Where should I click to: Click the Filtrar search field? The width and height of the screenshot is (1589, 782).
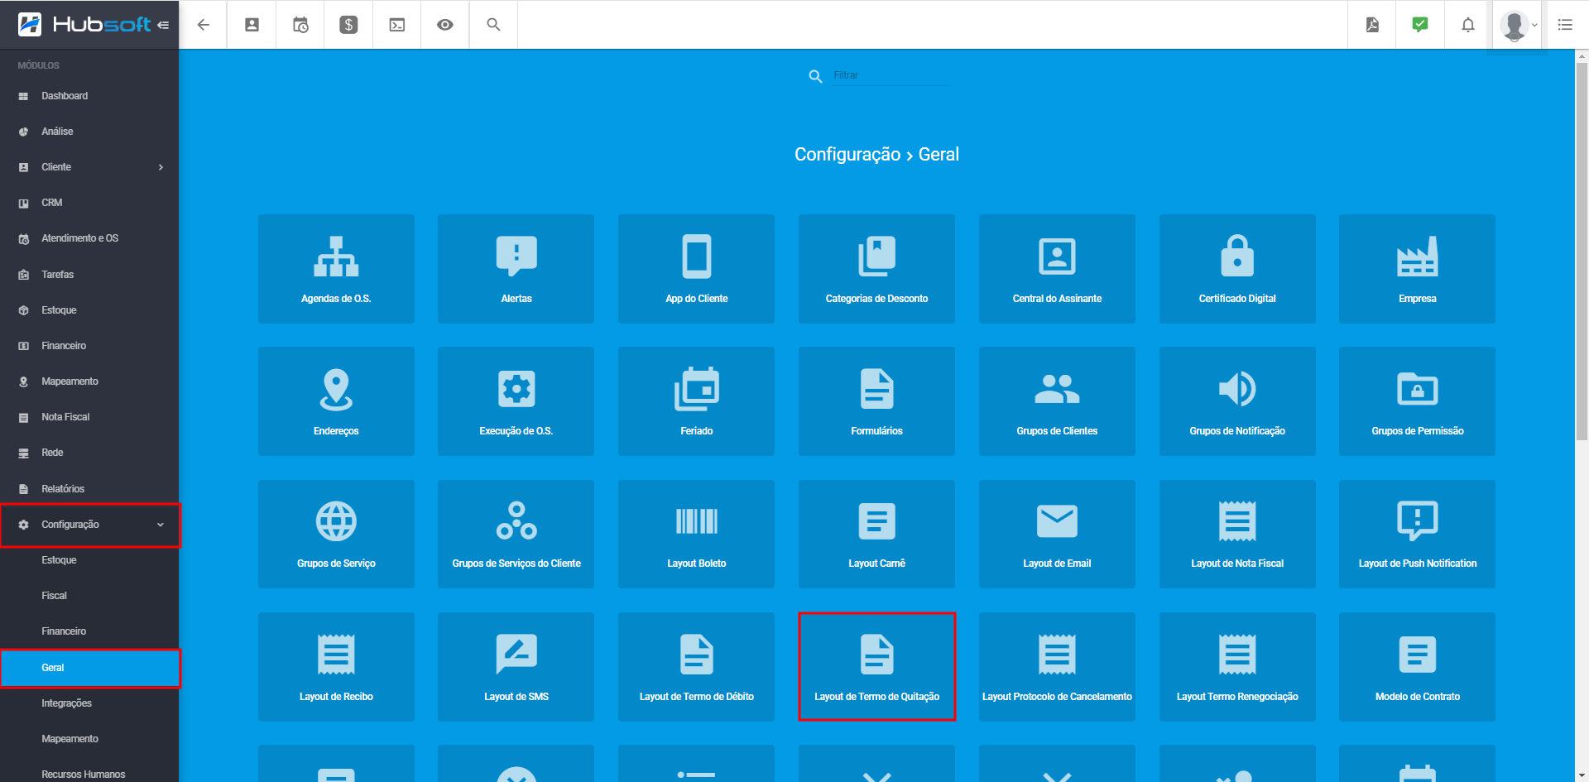pos(890,75)
